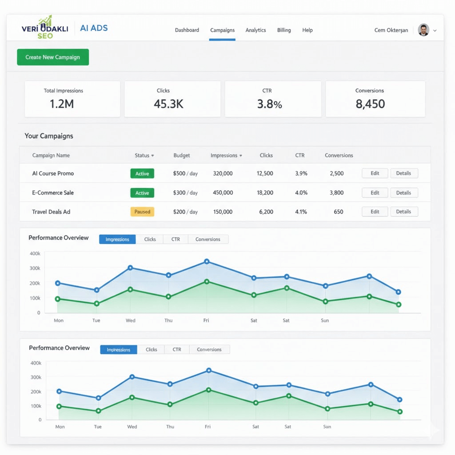Open the Dashboard nav tab
The image size is (455, 455).
pos(187,30)
